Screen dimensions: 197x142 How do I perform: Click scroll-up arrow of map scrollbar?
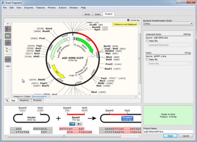pos(139,24)
